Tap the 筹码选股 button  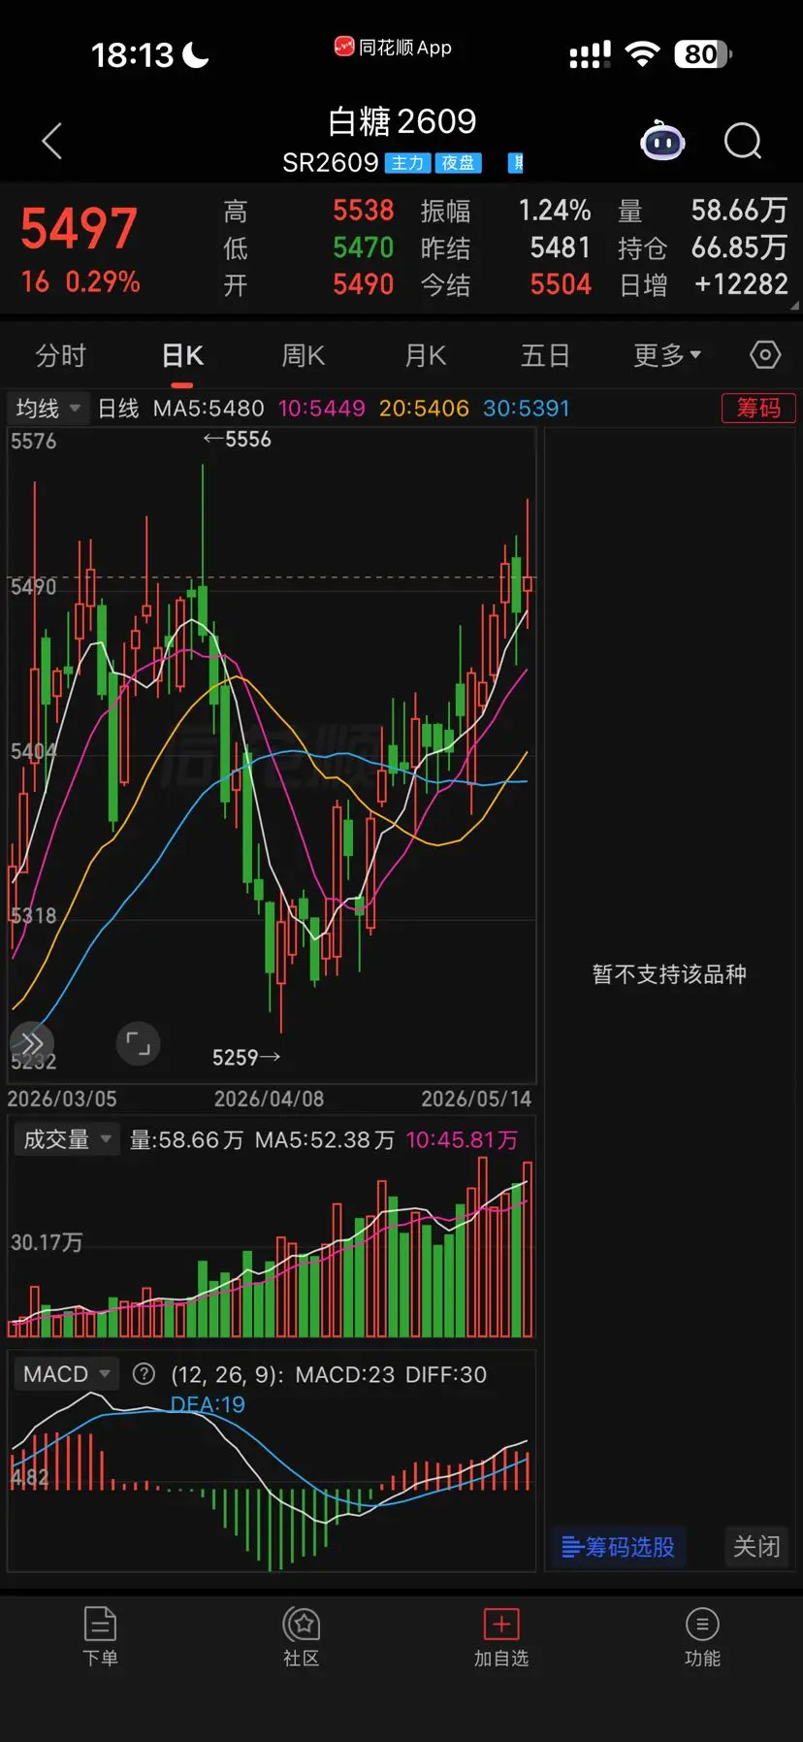point(619,1547)
